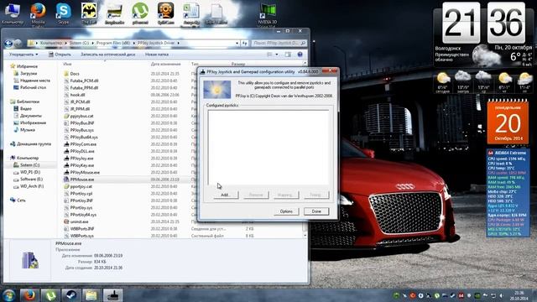Open NVIDIA 3D Vision desktop shortcut
Screen dimensions: 537x302
coord(268,15)
